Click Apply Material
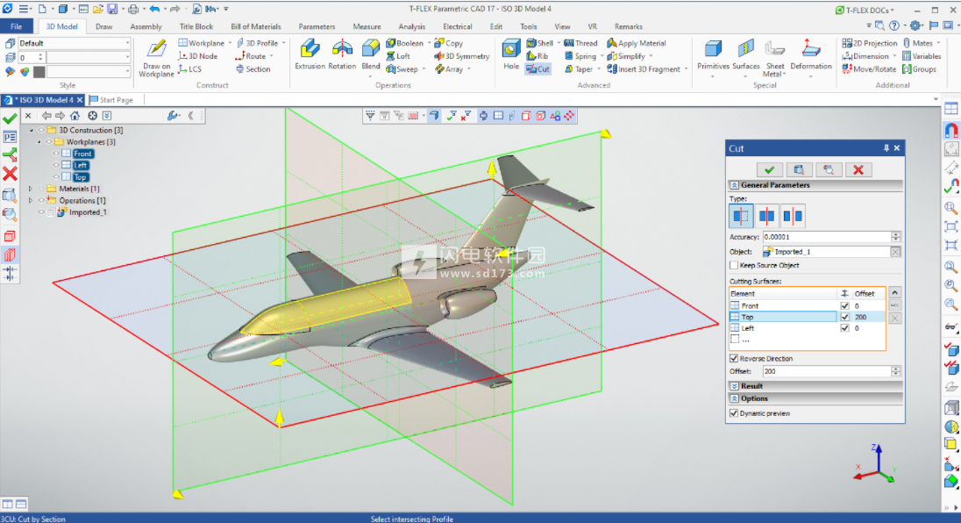This screenshot has height=523, width=961. 637,43
